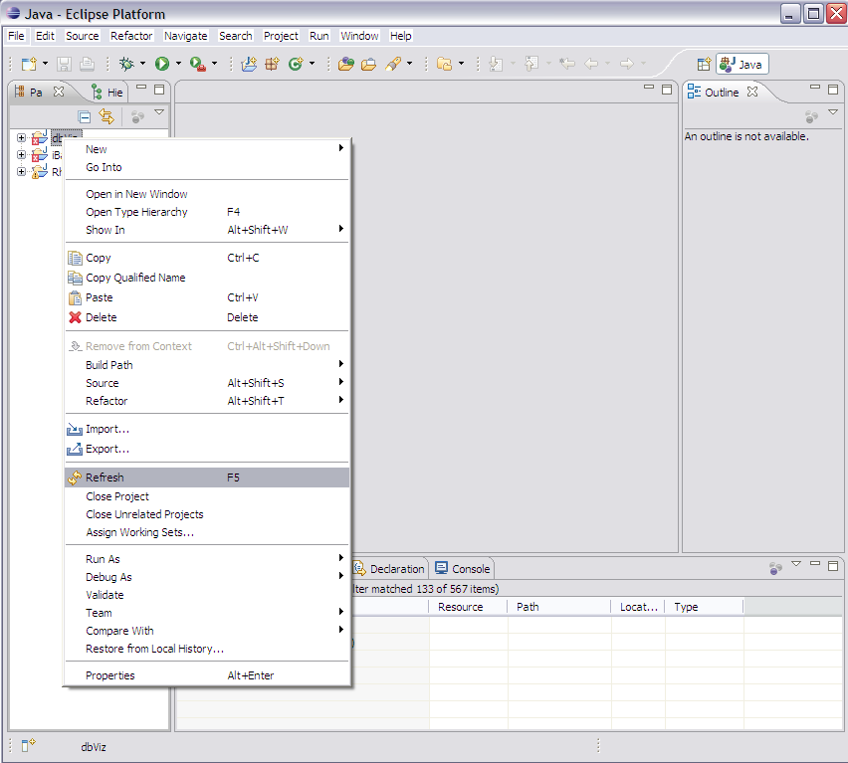This screenshot has width=848, height=763.
Task: Choose Restore from Local History...
Action: coord(207,649)
